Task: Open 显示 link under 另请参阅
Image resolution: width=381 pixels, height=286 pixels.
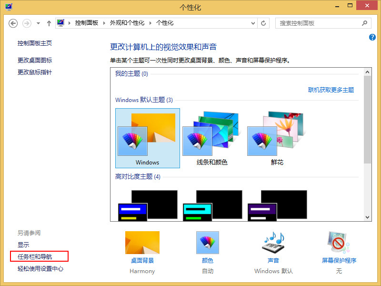Action: click(x=23, y=245)
